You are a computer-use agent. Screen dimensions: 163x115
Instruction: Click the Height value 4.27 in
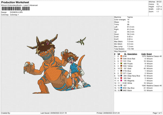pyautogui.click(x=159, y=7)
